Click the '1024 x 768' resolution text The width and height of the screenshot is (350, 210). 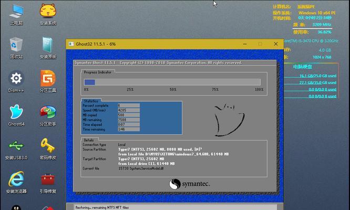point(322,57)
